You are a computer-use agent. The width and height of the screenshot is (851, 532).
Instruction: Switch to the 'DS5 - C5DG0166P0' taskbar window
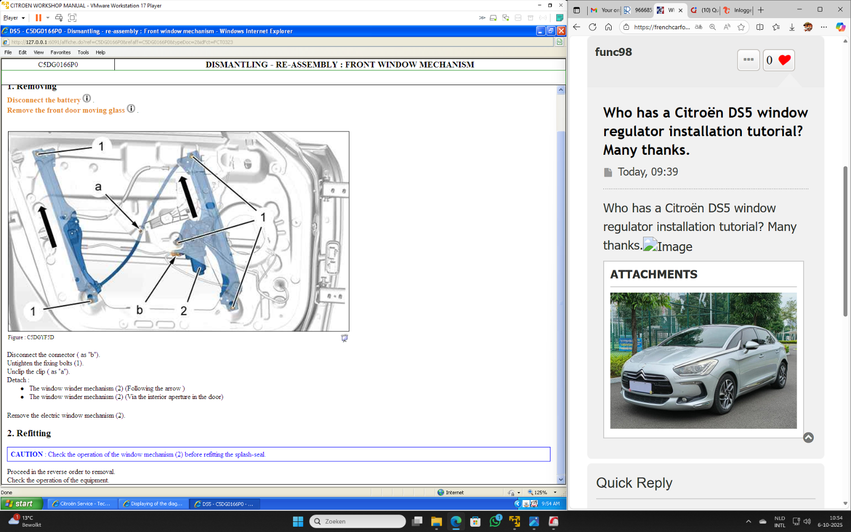click(224, 504)
